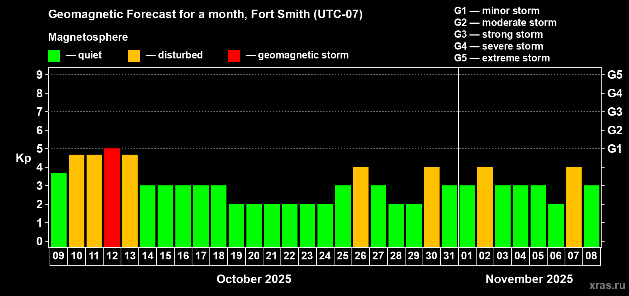Click the October 2025 month label
Image resolution: width=629 pixels, height=296 pixels.
tap(254, 279)
